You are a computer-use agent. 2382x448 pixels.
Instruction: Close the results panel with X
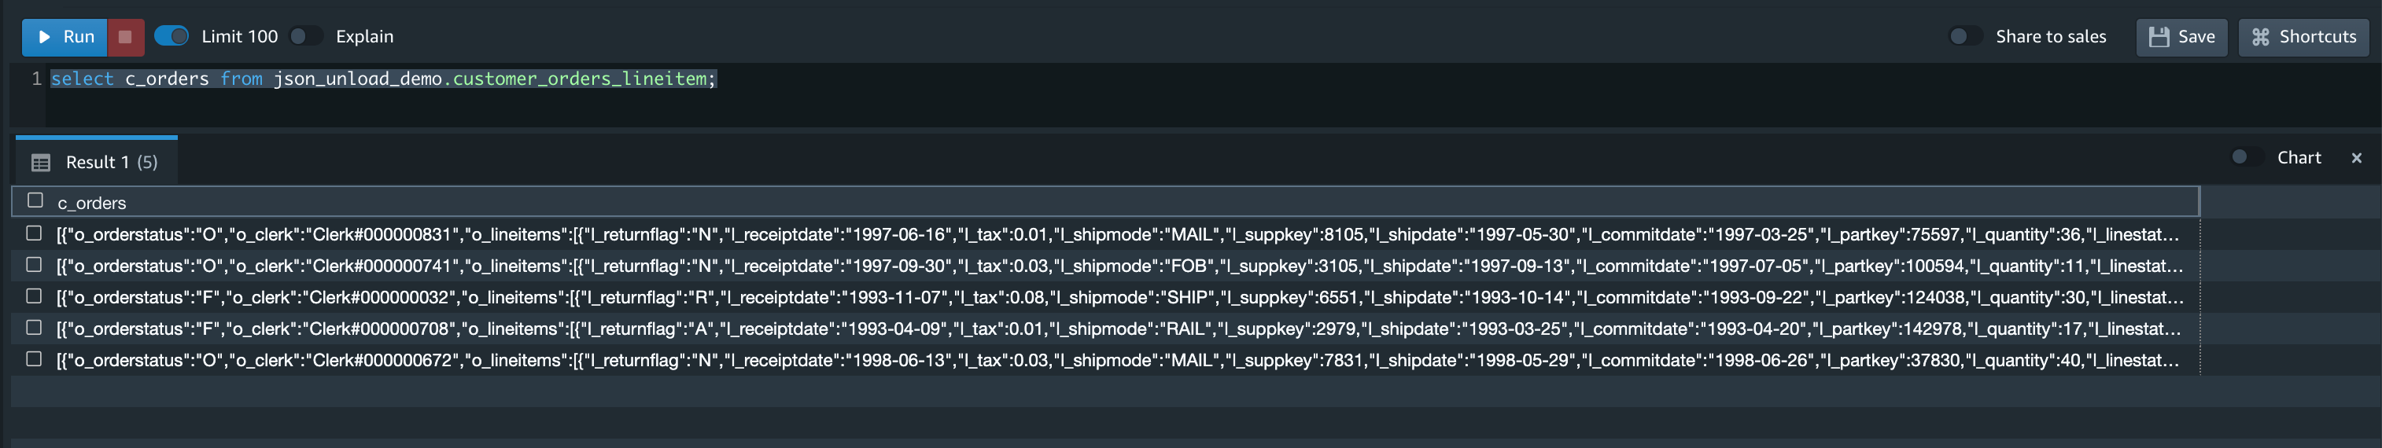[x=2356, y=158]
